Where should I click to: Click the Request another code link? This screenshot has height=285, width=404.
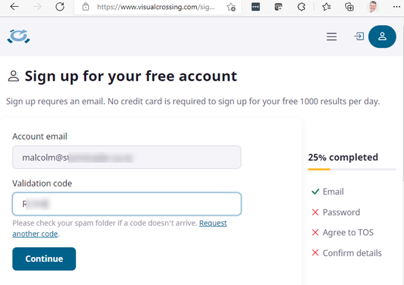click(x=213, y=223)
